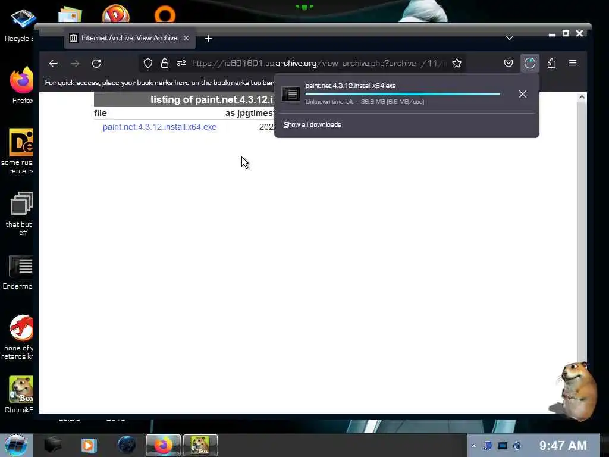Open a new browser tab with plus
609x457 pixels.
[209, 39]
